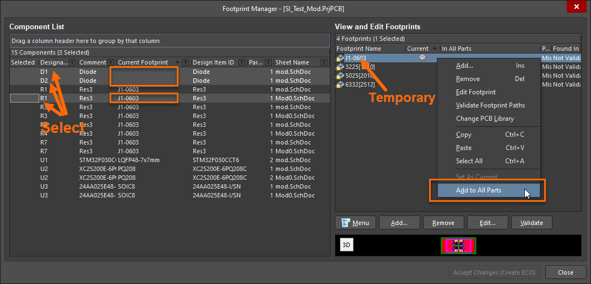Click the Remove button below footprints
The height and width of the screenshot is (284, 591).
[x=443, y=223]
